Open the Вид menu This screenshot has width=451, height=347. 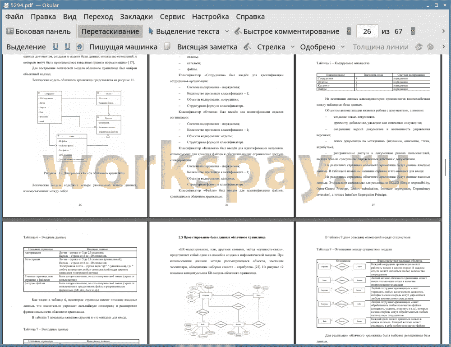[x=69, y=17]
